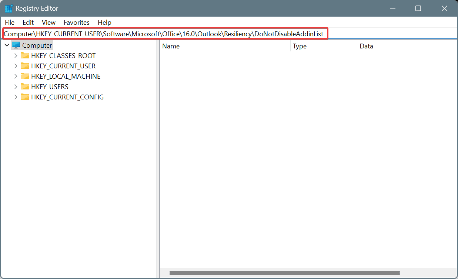
Task: Open the Help menu
Action: (x=104, y=23)
